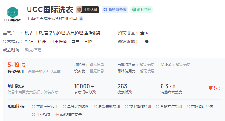225x121 pixels.
Task: Click the checkmark icon beside 市场调研评估
Action: click(188, 107)
